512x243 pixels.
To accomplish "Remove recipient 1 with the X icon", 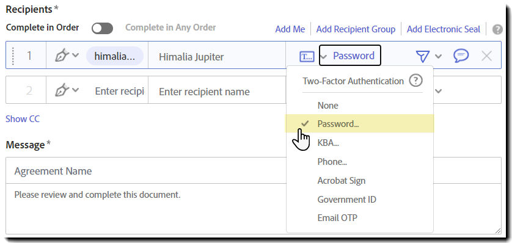I will tap(486, 56).
